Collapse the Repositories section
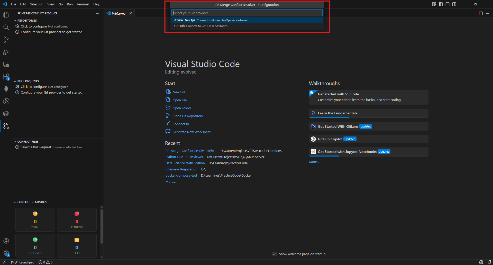 coord(15,21)
